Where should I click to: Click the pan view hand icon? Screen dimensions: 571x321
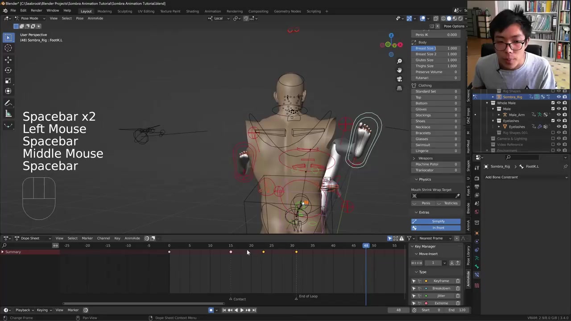[x=399, y=70]
